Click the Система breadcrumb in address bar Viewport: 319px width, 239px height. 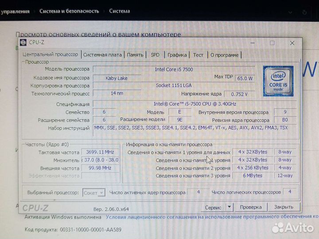120,11
